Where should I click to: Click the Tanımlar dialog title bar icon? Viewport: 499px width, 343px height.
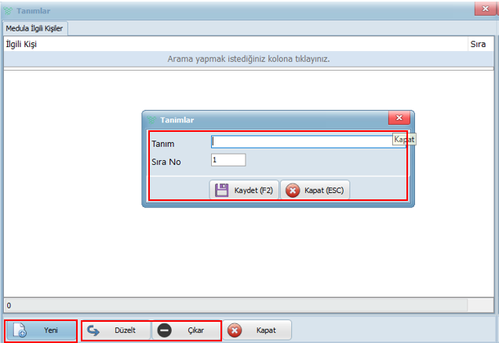[x=151, y=119]
